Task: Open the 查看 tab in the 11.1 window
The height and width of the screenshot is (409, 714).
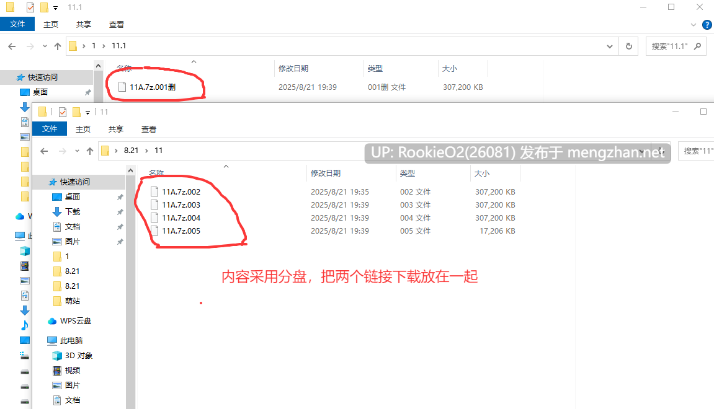Action: pyautogui.click(x=116, y=25)
